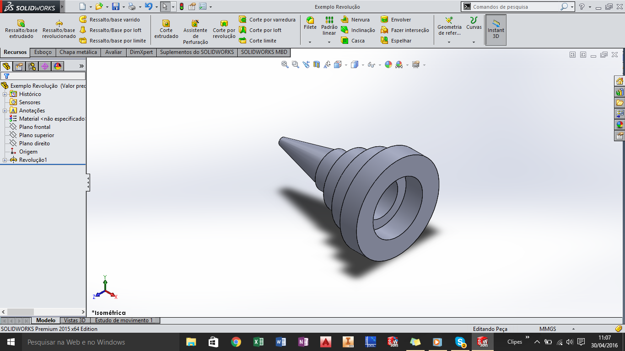The width and height of the screenshot is (625, 351).
Task: Select Plano frontal in feature tree
Action: 30,127
